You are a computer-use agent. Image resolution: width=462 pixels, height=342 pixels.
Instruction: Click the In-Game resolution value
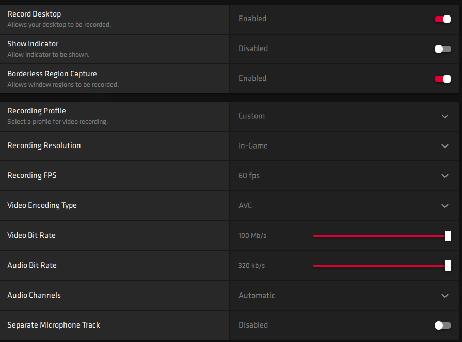(253, 145)
